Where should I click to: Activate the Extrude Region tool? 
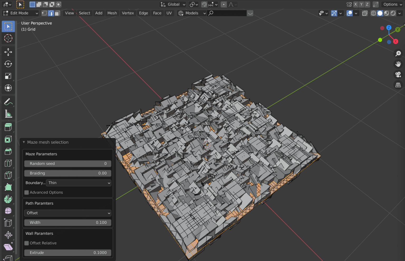click(x=8, y=127)
